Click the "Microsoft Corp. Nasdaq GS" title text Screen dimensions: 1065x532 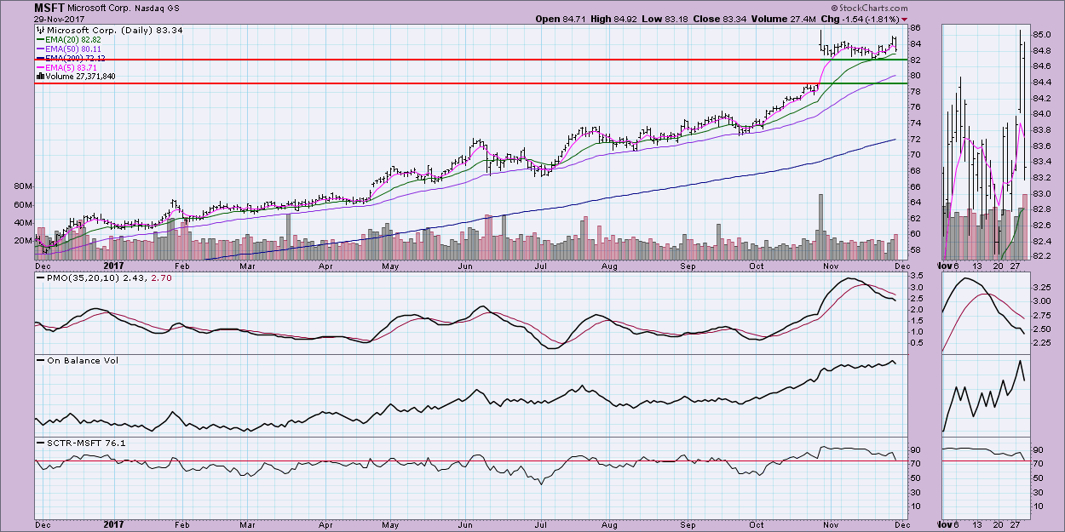coord(123,8)
